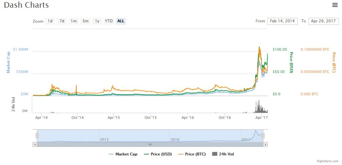Viewport: 342px width, 165px height.
Task: Toggle Price (BTC) series in legend
Action: (x=192, y=154)
